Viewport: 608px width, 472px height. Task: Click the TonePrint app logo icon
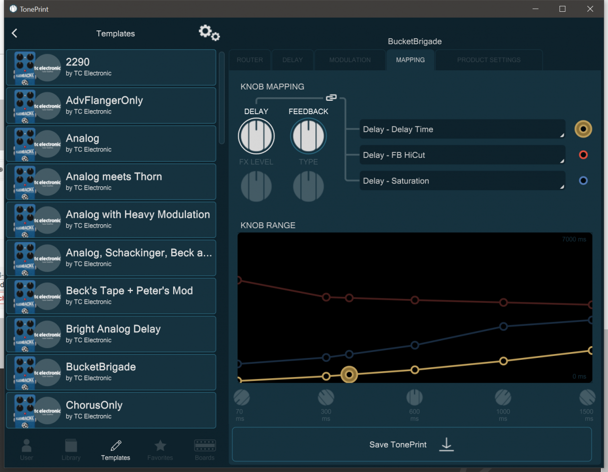[x=13, y=9]
